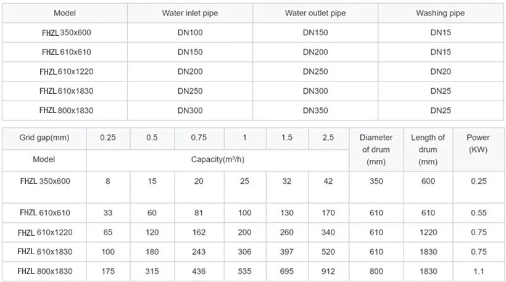Select the DN350 outlet pipe cell
Screen dimensions: 506x282
(x=315, y=110)
